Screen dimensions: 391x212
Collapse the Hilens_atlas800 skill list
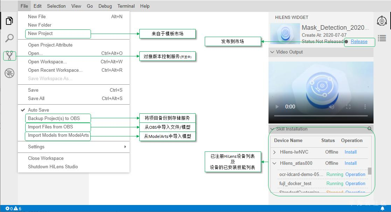tap(275, 163)
